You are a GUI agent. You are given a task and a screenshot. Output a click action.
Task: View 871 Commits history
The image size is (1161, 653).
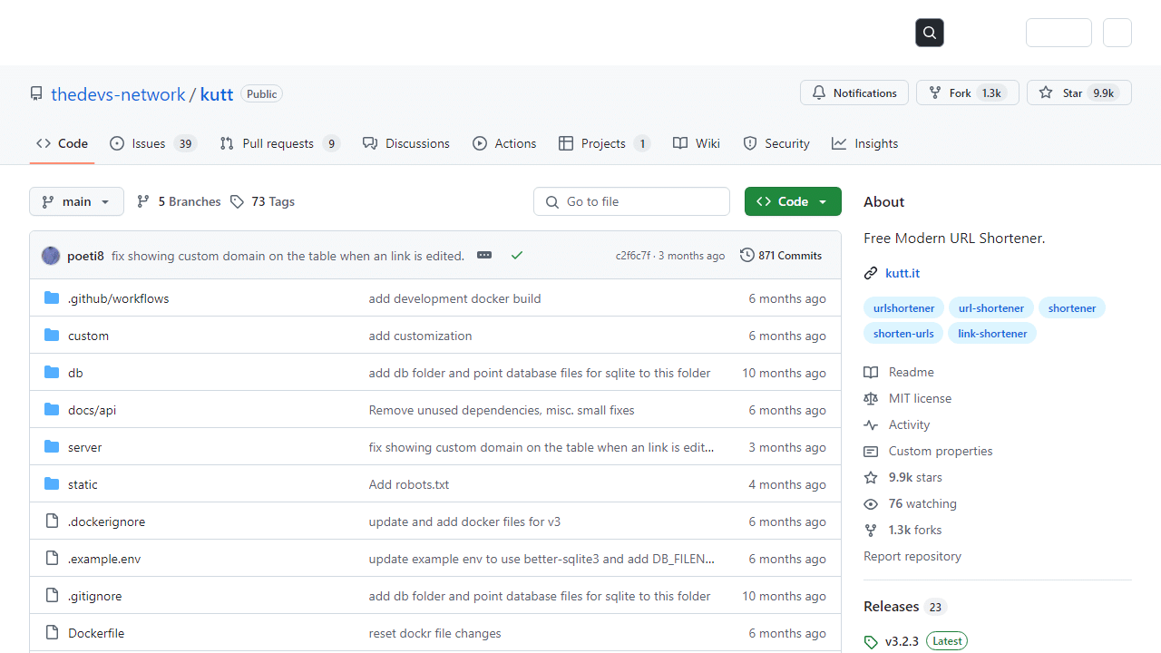click(x=781, y=256)
